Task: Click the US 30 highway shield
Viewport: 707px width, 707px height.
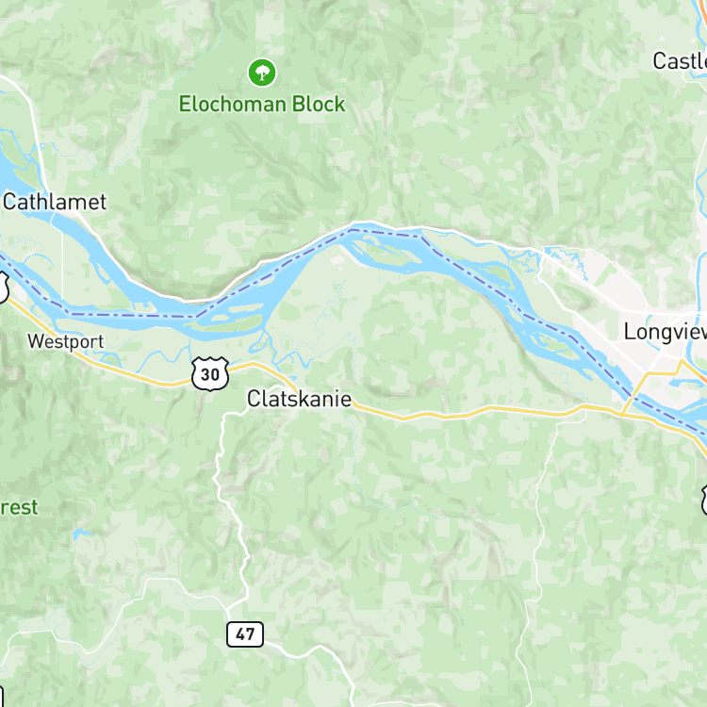Action: click(210, 374)
